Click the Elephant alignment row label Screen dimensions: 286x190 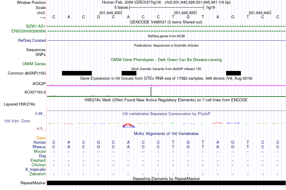(38, 161)
